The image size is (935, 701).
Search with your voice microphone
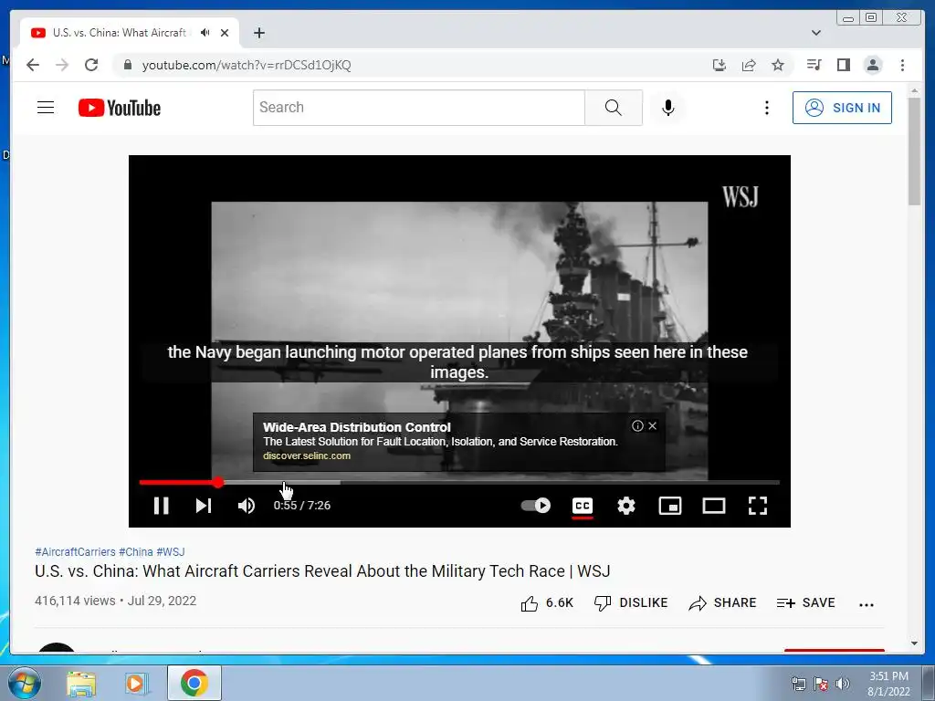coord(668,108)
